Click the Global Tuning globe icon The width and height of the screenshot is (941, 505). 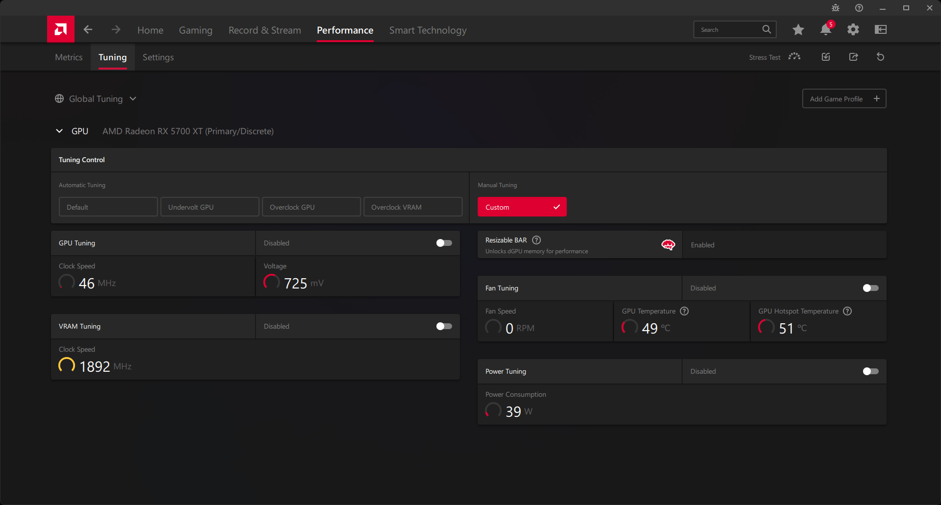click(59, 98)
